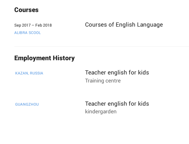Screen dimensions: 189x144
Task: Click the word History in section heading
Action: (x=64, y=58)
